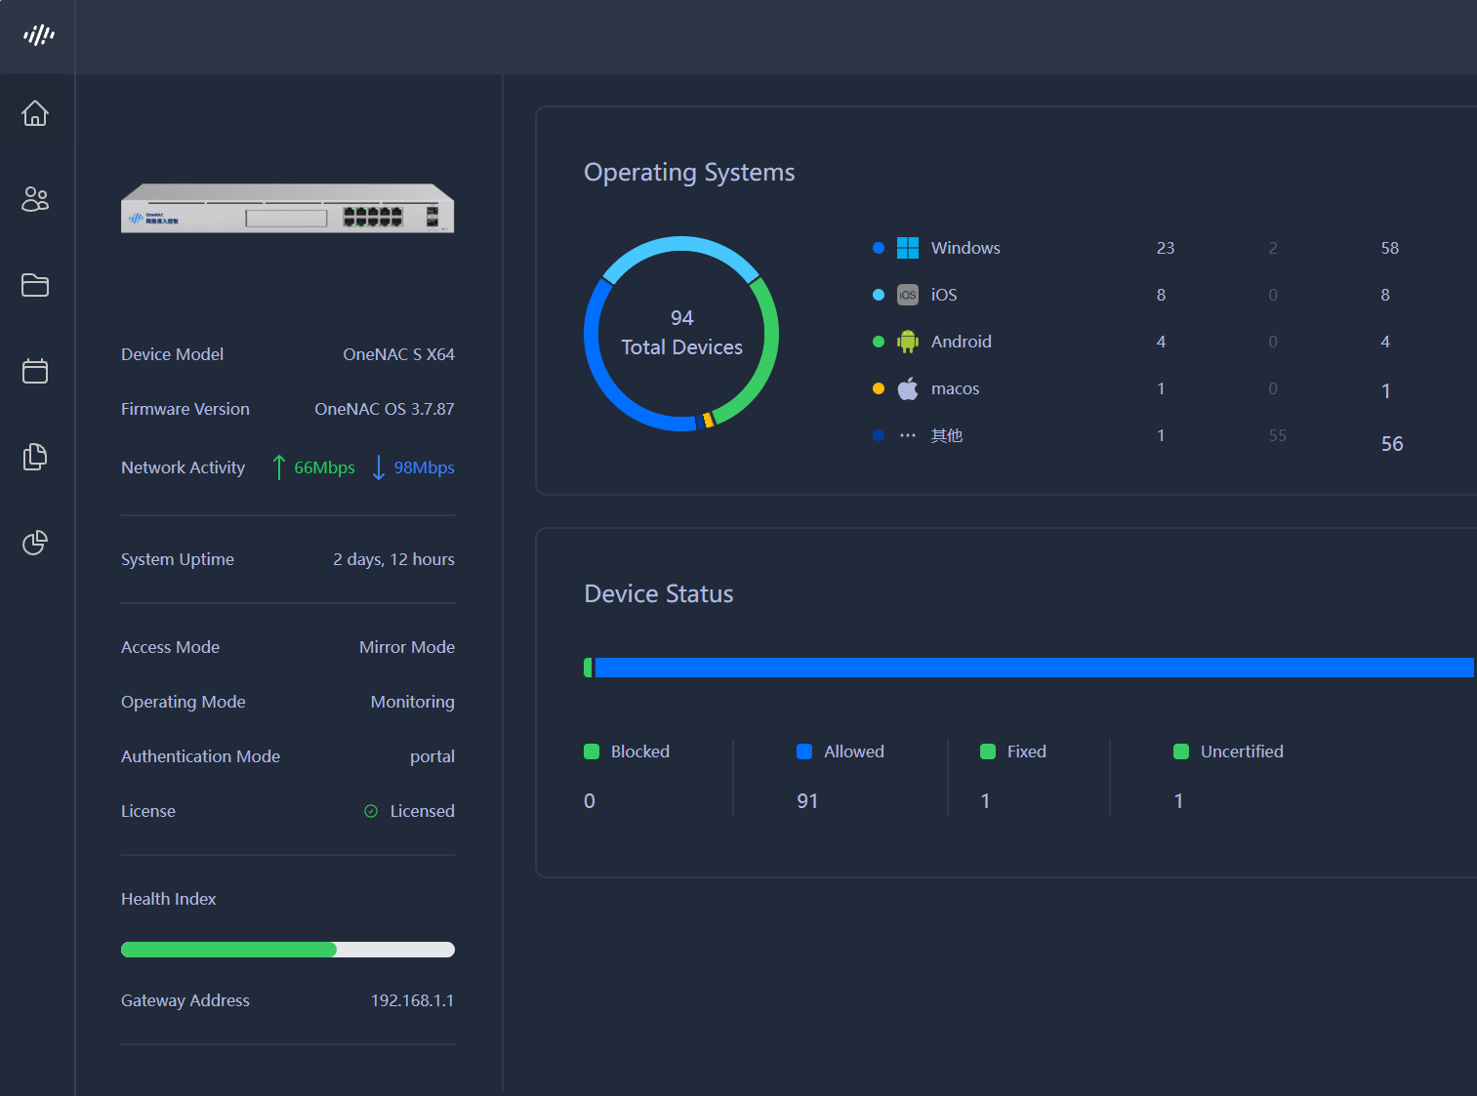1477x1096 pixels.
Task: Open the pie chart reports icon
Action: [35, 543]
